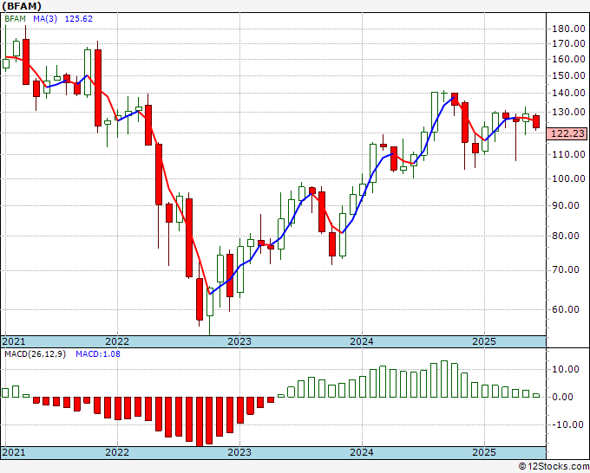Click the 130.00 price axis label

tap(568, 112)
